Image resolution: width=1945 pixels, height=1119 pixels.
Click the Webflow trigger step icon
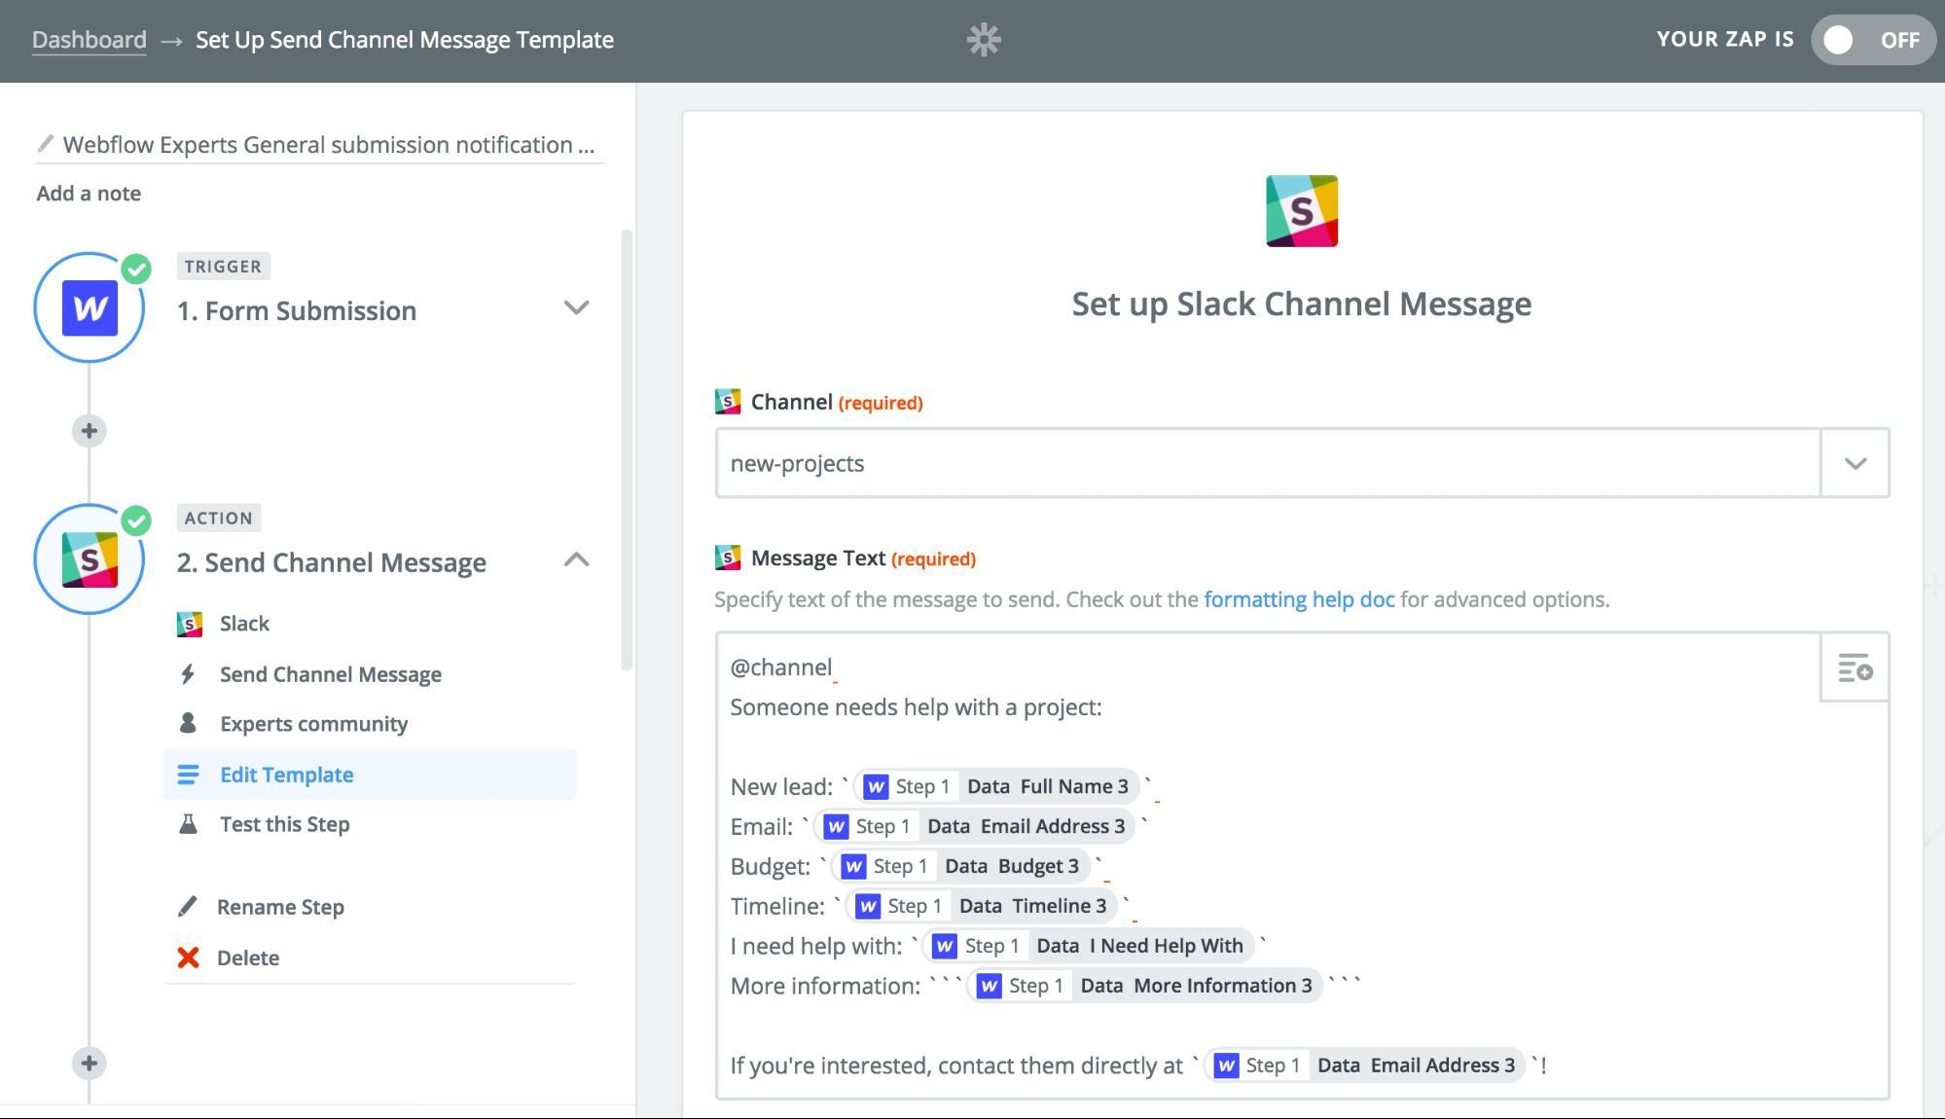(x=90, y=307)
